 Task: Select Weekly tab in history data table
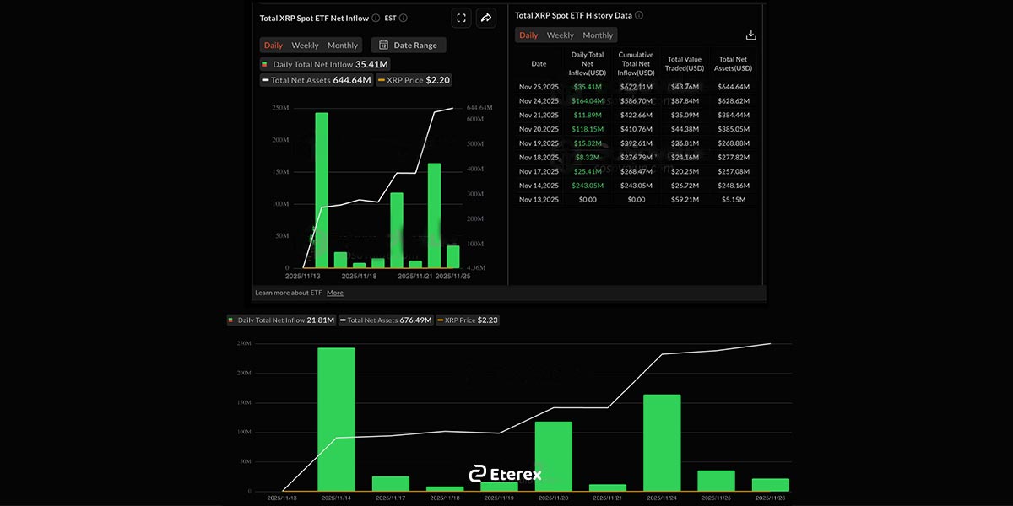pos(560,35)
